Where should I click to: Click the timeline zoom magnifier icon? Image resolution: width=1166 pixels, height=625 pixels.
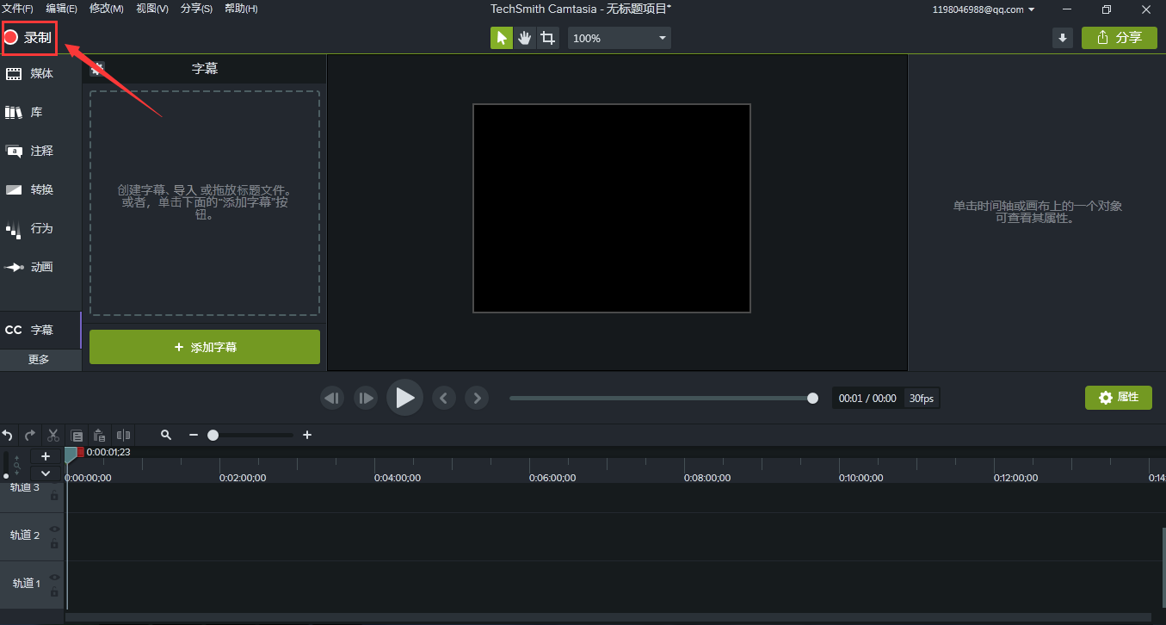166,436
